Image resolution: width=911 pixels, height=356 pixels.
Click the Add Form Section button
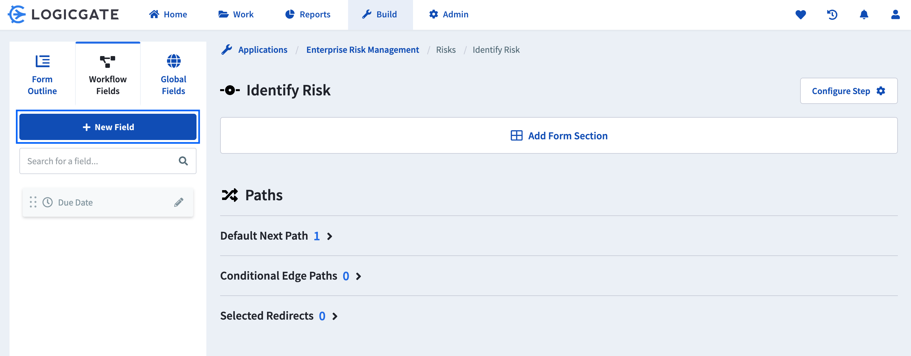[559, 136]
